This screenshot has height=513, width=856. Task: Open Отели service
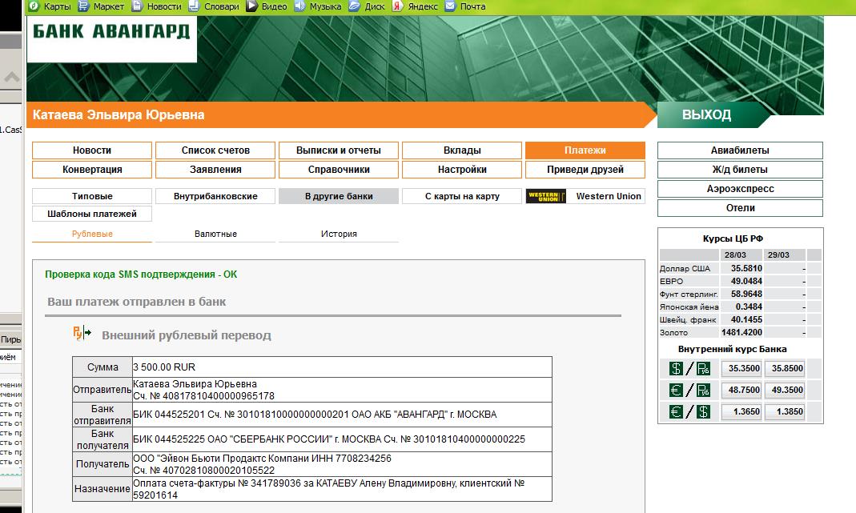[740, 207]
